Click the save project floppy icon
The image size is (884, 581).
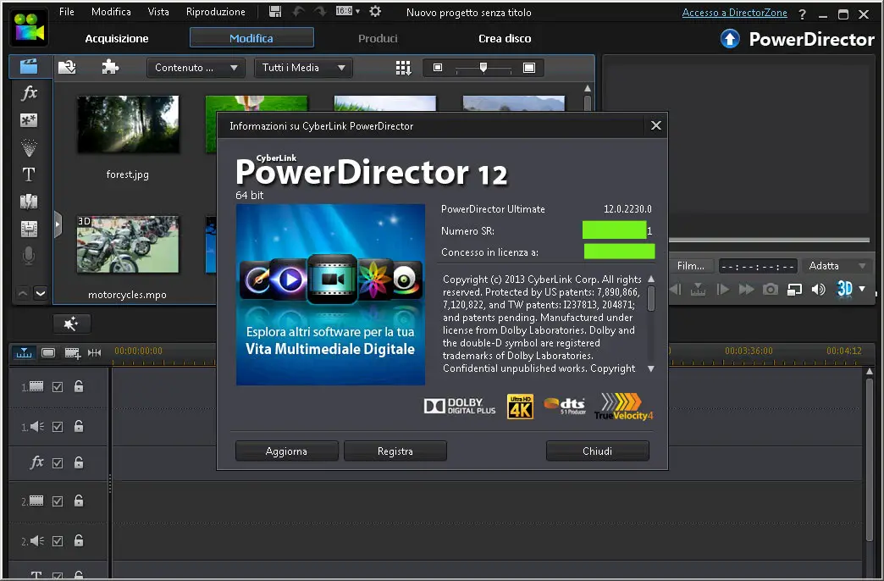coord(275,11)
